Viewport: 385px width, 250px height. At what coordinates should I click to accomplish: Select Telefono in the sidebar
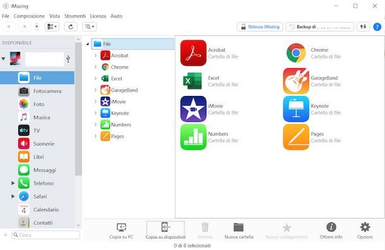pos(37,183)
